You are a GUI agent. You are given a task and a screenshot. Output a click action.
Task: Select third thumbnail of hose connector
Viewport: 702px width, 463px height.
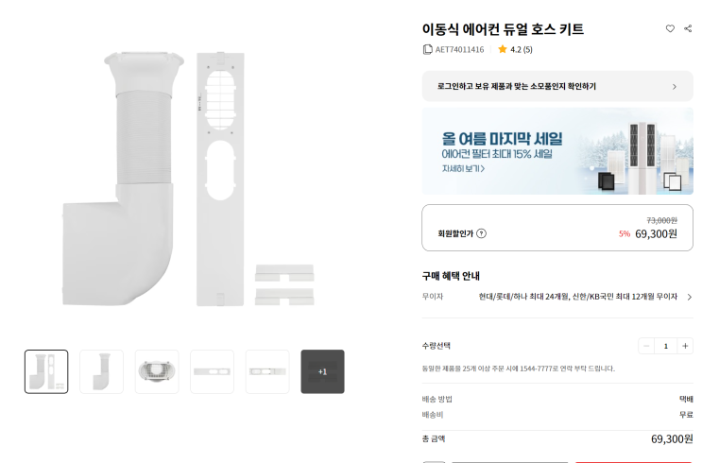tap(157, 371)
